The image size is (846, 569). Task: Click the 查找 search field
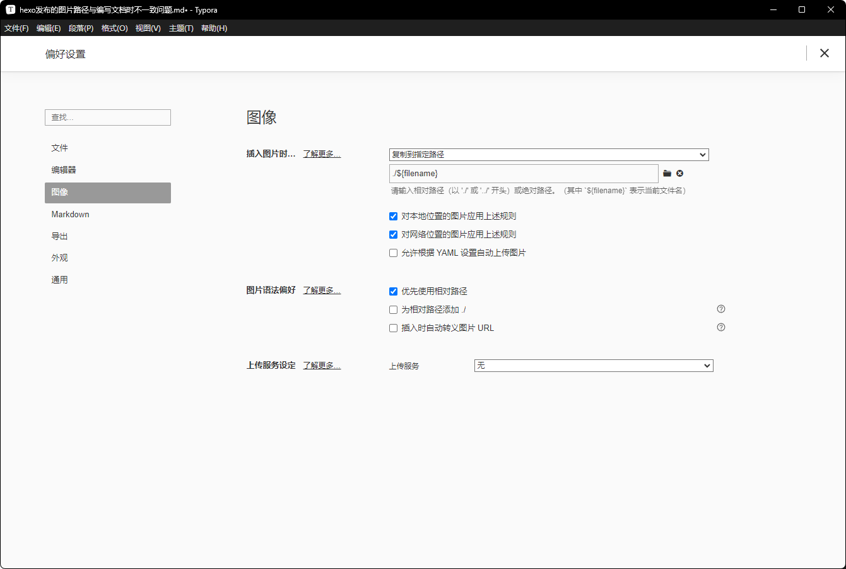108,117
